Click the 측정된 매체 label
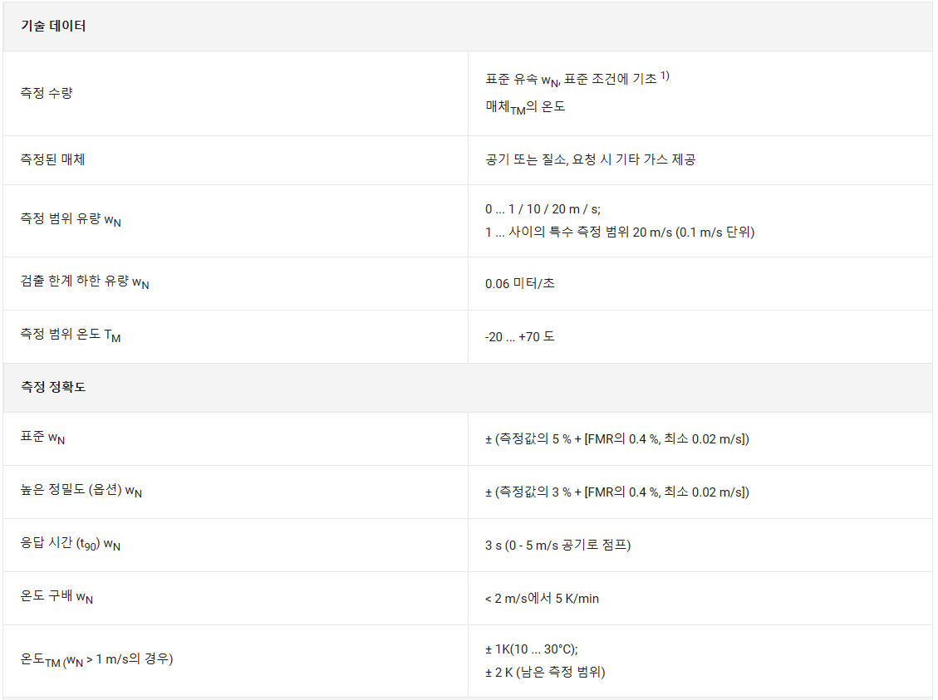The image size is (938, 700). click(x=52, y=159)
